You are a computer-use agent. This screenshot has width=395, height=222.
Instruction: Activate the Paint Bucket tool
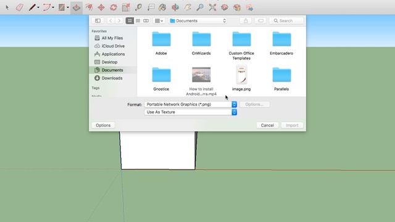point(162,7)
